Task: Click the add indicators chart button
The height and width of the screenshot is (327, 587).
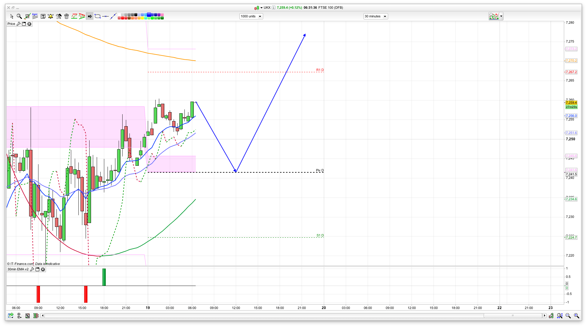Action: pyautogui.click(x=494, y=16)
